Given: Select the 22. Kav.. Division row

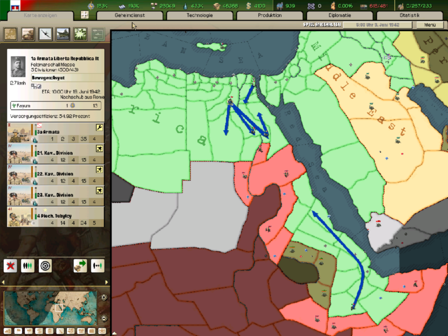Looking at the screenshot, I should click(55, 175).
